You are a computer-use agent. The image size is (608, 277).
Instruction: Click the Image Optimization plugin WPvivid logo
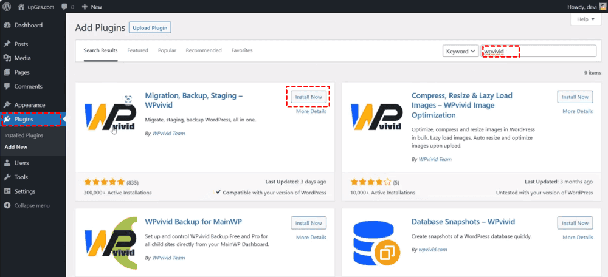[376, 117]
